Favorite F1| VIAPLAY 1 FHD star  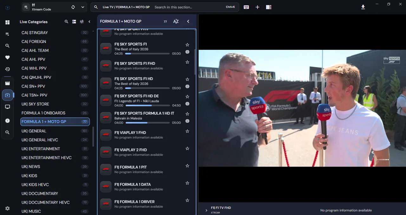point(187,131)
